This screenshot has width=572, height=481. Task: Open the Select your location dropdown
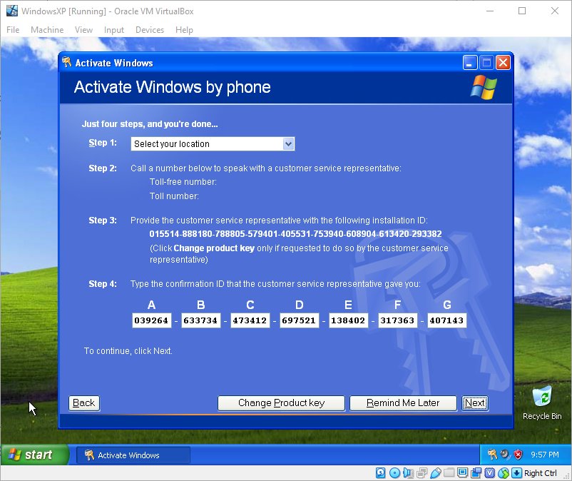(x=213, y=143)
